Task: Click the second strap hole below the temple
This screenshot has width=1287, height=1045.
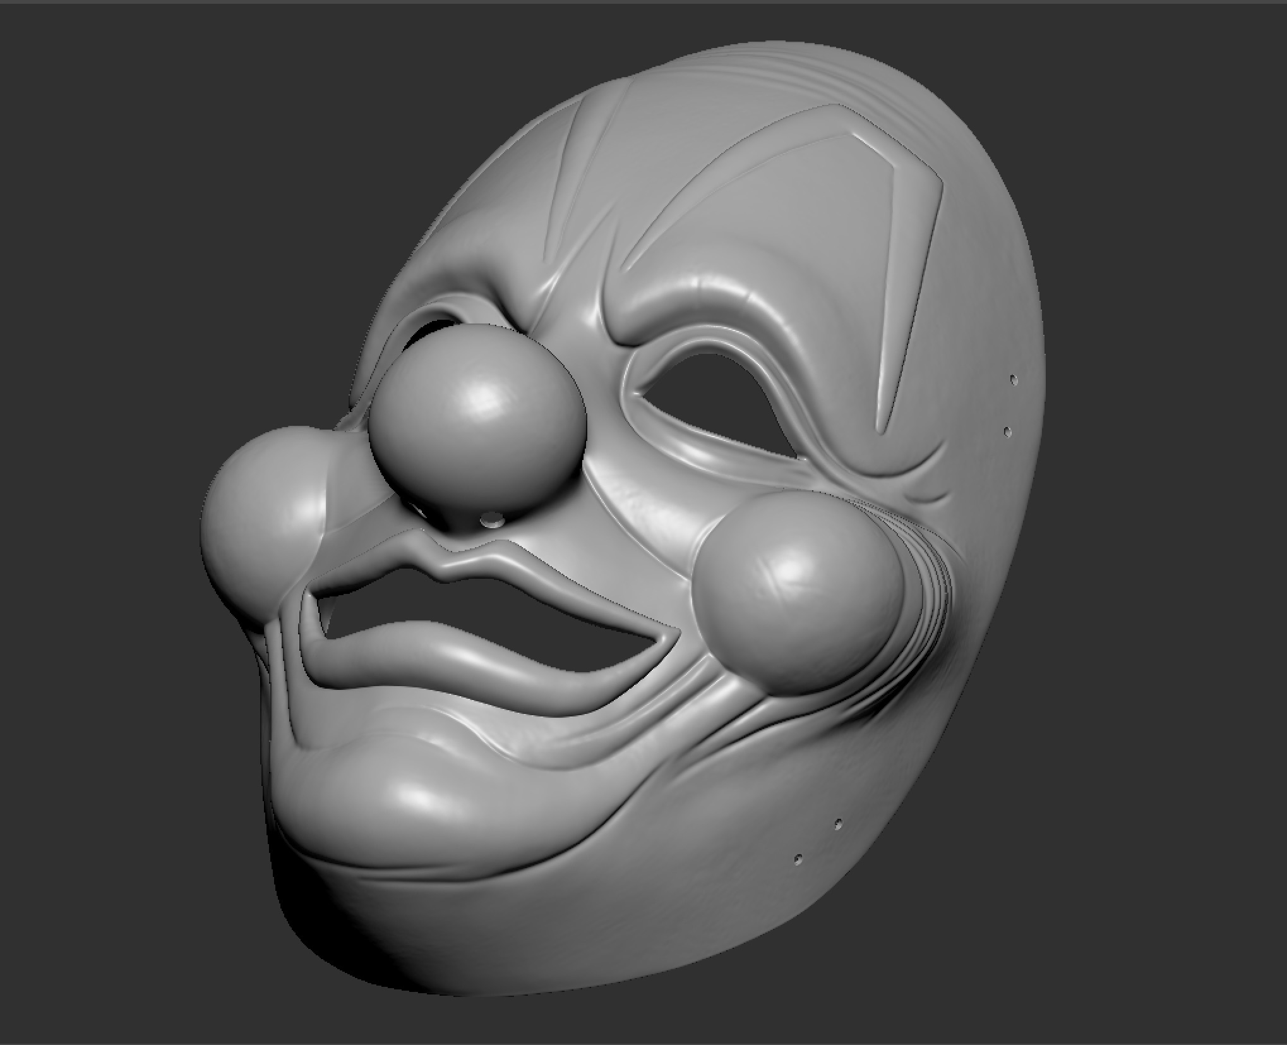Action: pyautogui.click(x=1007, y=432)
